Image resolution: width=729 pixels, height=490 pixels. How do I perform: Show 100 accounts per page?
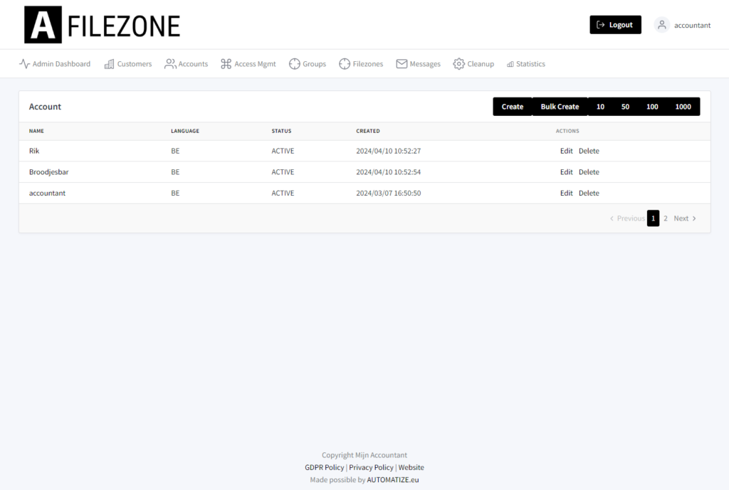(652, 107)
